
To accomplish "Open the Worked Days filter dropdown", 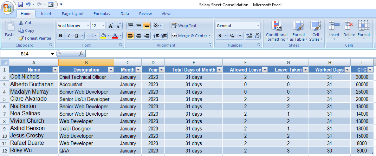I will pos(347,70).
